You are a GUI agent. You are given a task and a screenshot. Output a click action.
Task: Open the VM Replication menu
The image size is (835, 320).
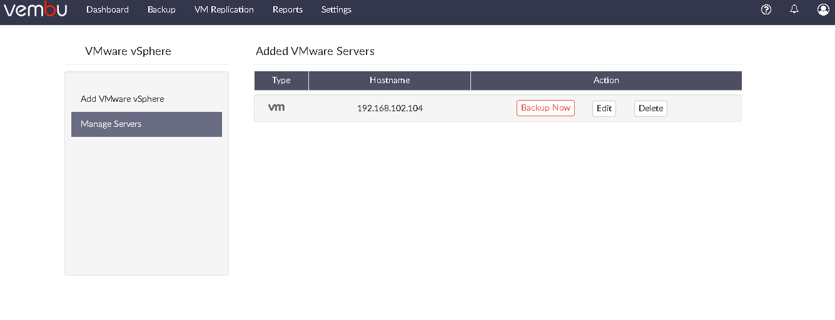pyautogui.click(x=224, y=9)
